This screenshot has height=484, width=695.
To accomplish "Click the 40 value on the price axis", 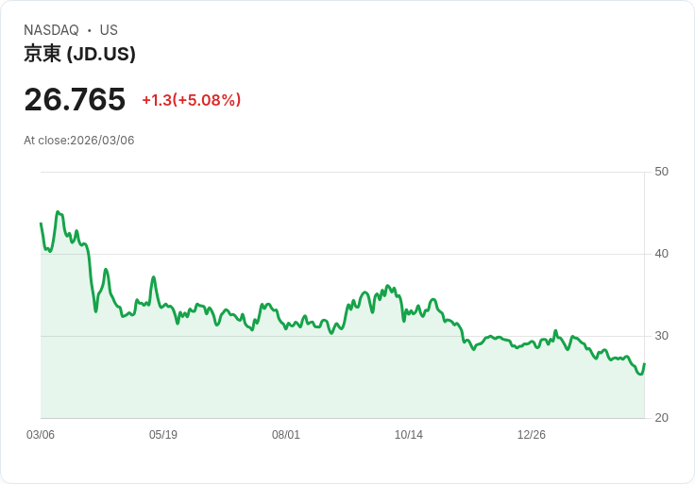I will (x=662, y=254).
